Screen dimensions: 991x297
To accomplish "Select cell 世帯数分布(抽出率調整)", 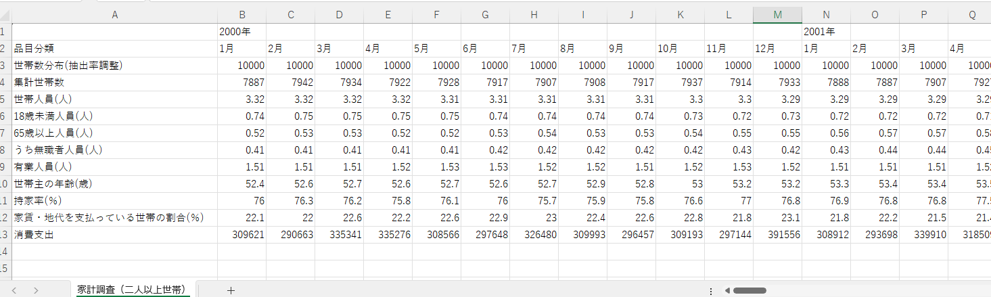I will [114, 66].
